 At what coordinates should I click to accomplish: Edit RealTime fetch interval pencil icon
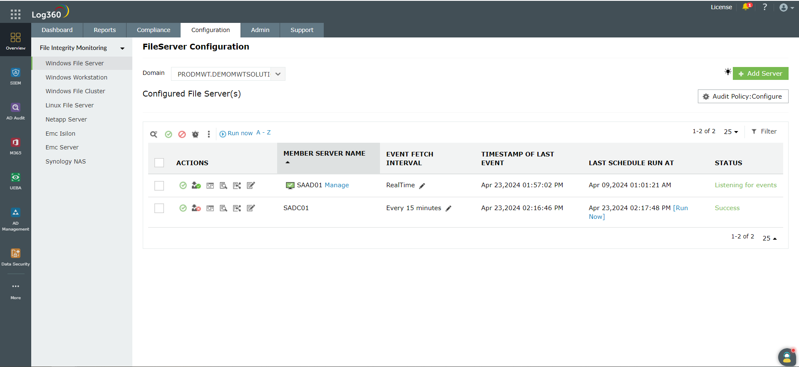[x=422, y=186]
